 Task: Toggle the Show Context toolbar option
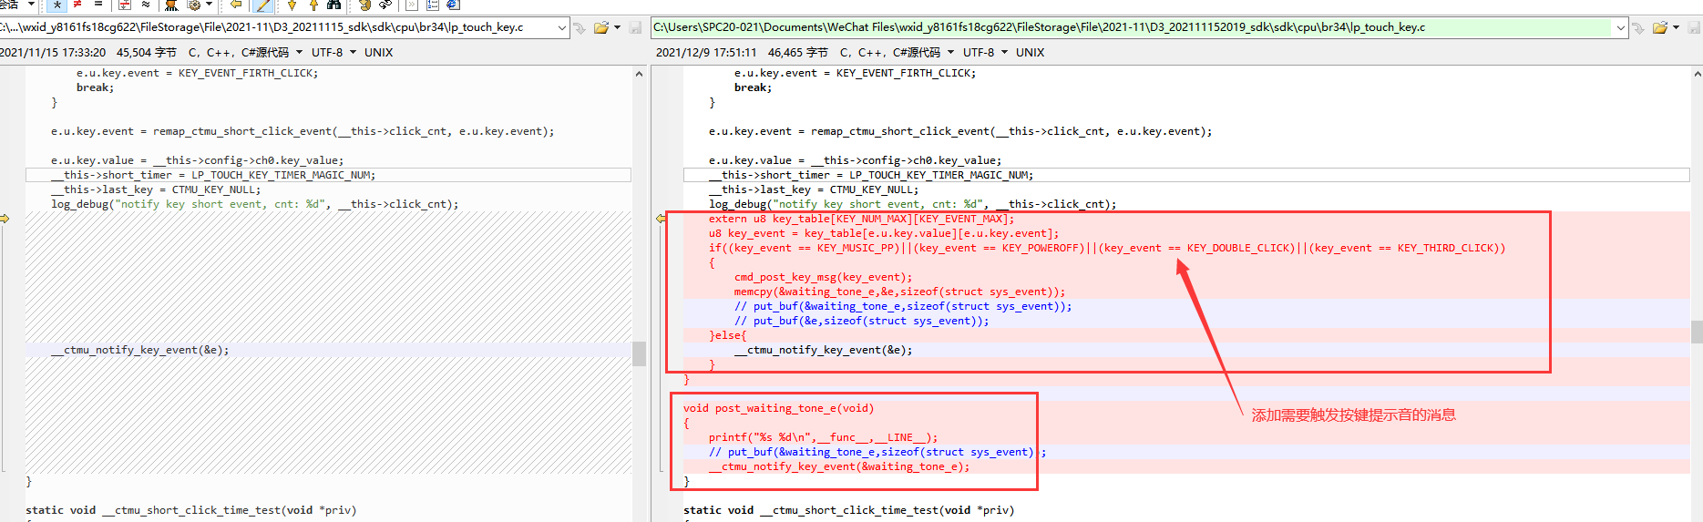(125, 5)
